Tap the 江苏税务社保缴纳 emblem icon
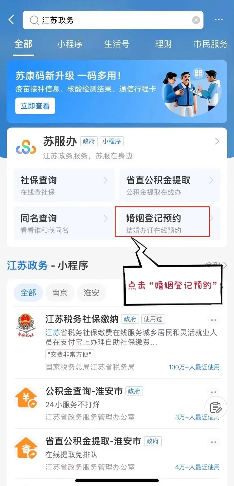Screen dimensions: 234x486 26,326
